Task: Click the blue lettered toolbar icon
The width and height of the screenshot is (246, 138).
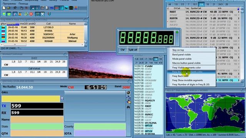Action: pyautogui.click(x=52, y=8)
